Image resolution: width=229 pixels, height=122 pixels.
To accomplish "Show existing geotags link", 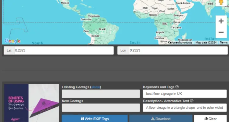I will [x=96, y=87].
